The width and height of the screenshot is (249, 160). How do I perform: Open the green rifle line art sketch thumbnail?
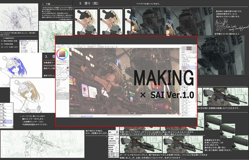pos(42,144)
